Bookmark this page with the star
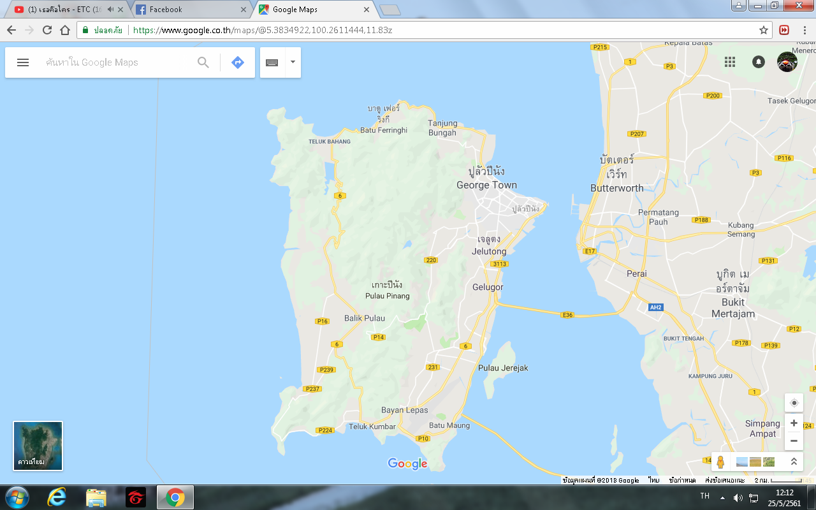This screenshot has width=816, height=510. [x=764, y=30]
